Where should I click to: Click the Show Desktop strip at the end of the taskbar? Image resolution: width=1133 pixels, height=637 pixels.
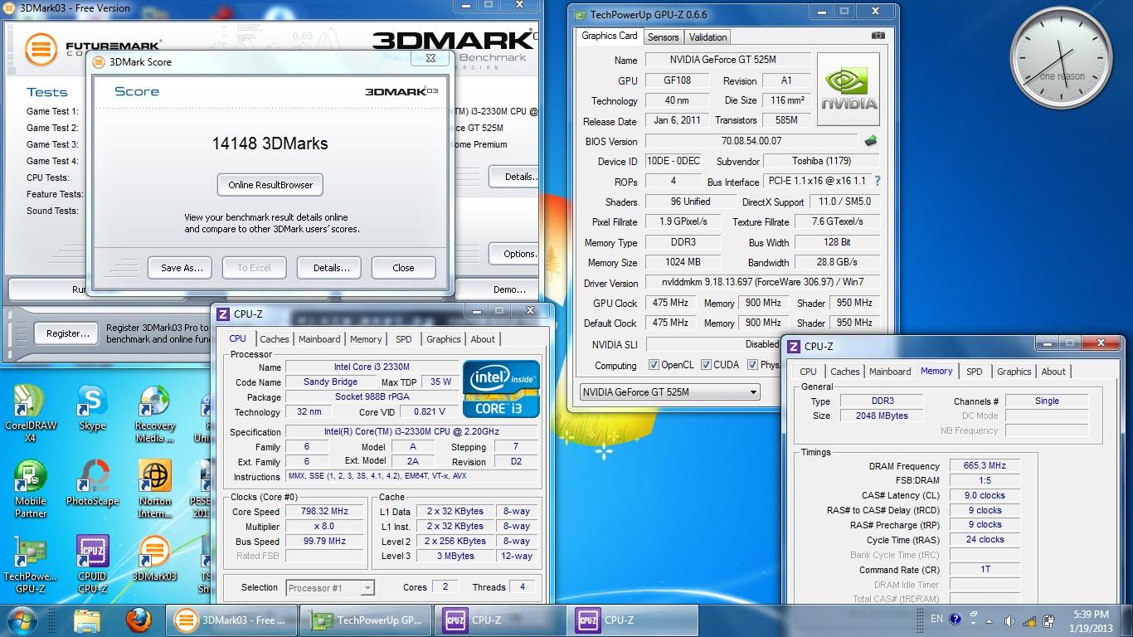[x=1127, y=620]
